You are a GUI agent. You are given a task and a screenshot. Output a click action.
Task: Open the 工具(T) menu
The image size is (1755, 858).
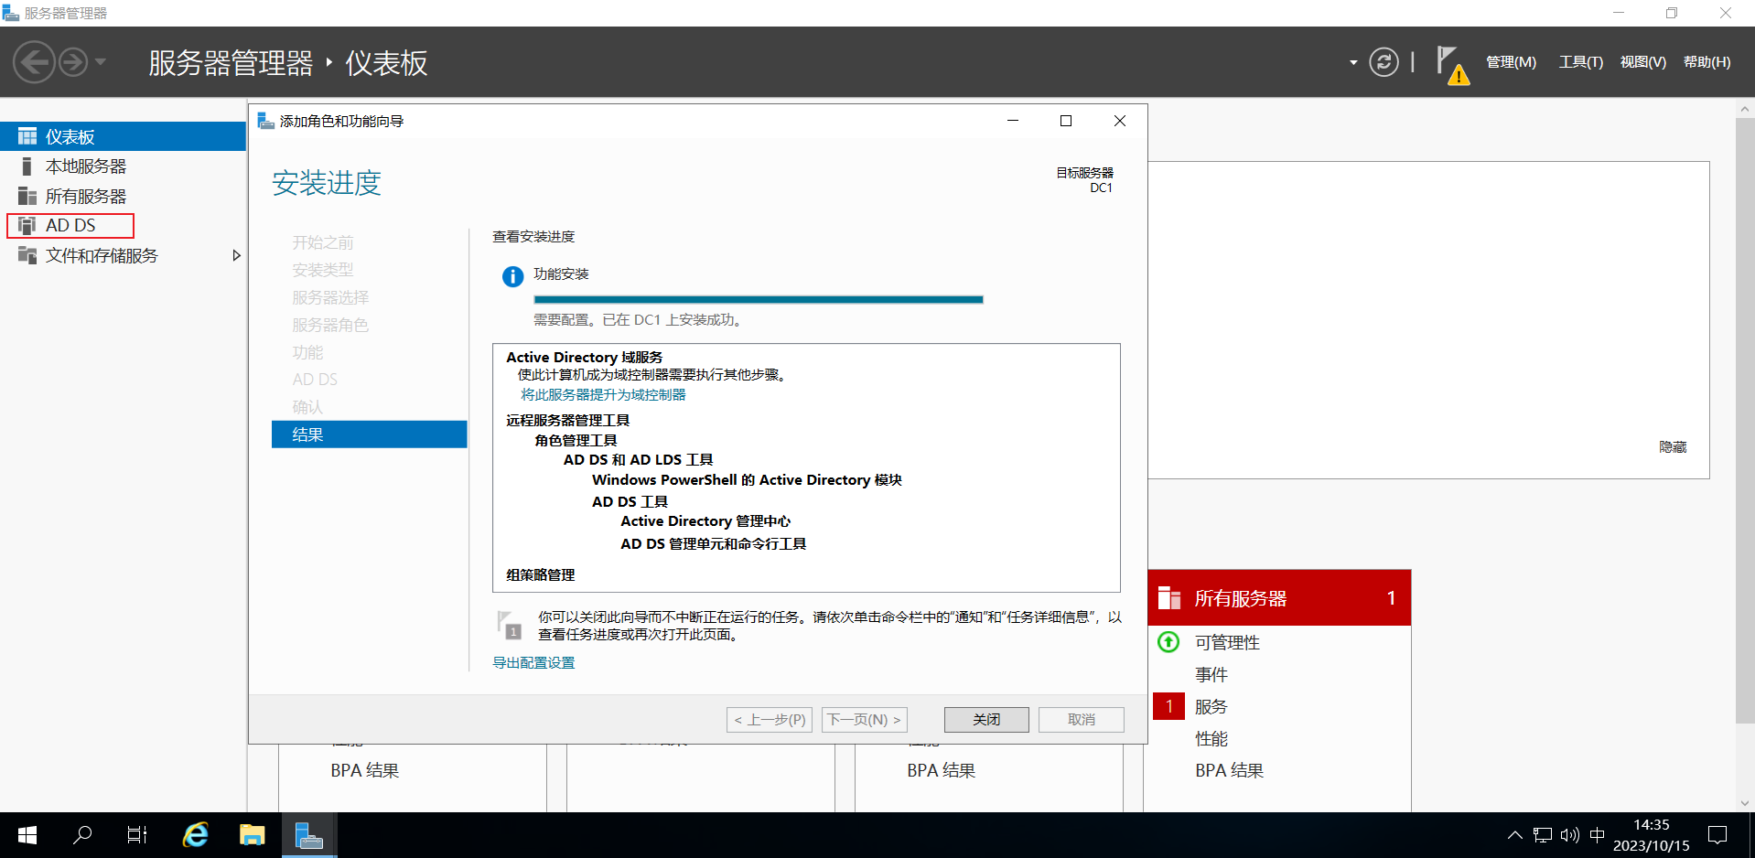[1580, 62]
